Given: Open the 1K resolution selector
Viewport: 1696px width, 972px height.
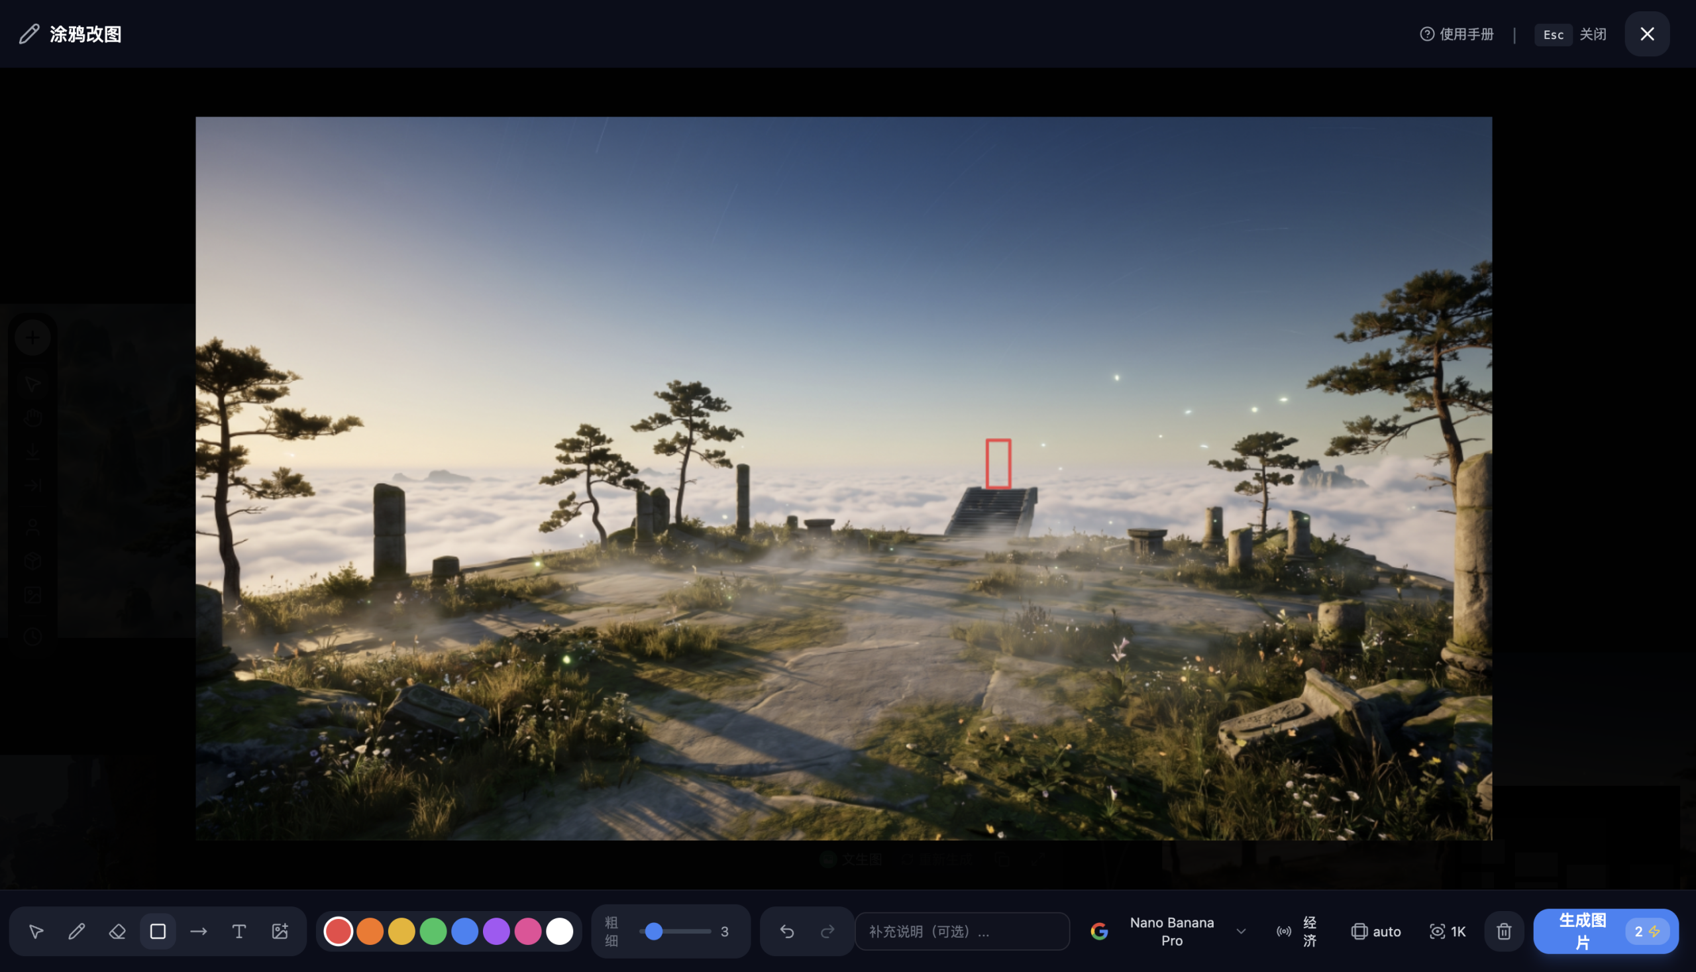Looking at the screenshot, I should (1448, 932).
